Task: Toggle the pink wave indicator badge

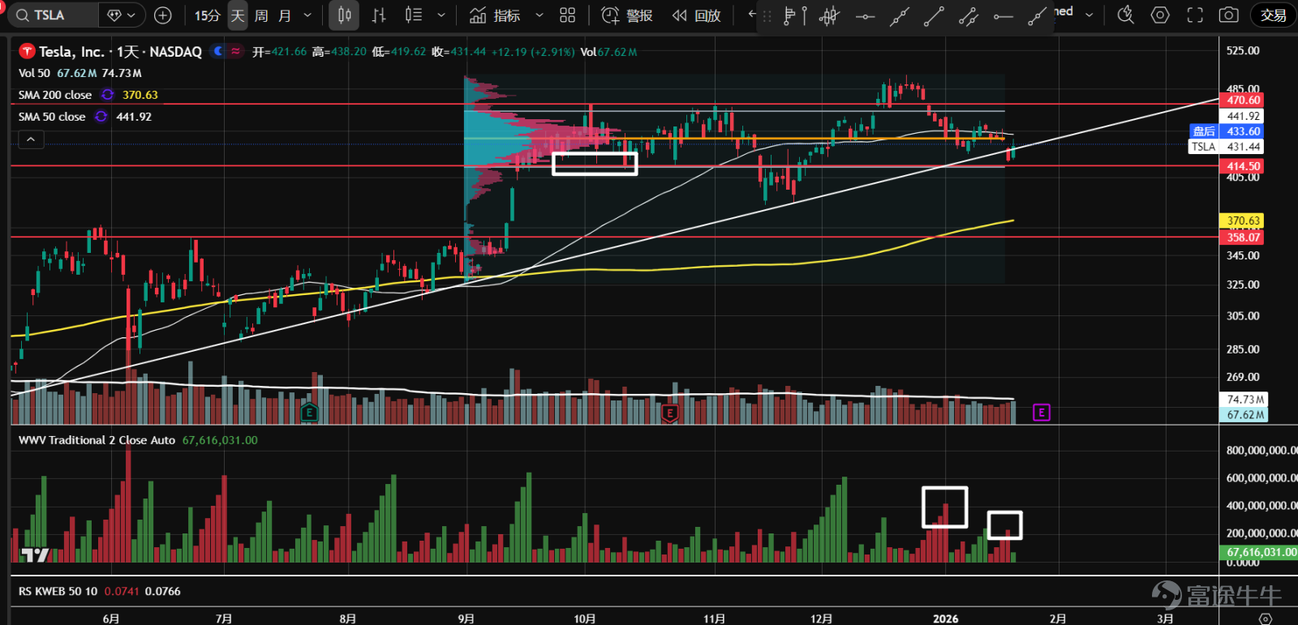Action: 235,51
